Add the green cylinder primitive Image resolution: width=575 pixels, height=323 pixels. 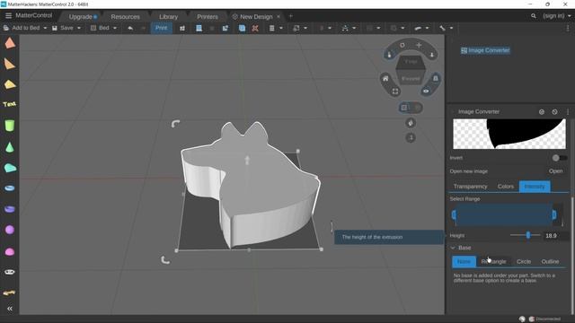pos(10,126)
